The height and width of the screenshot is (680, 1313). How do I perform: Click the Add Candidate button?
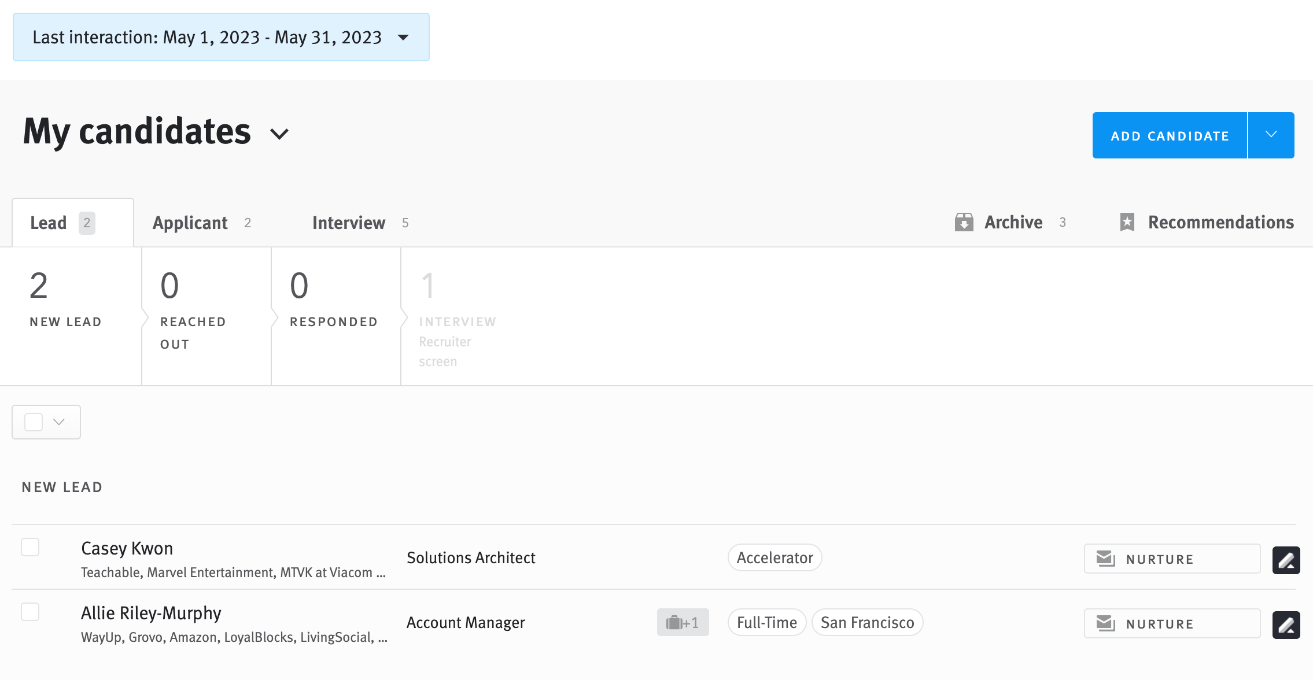[x=1170, y=135]
